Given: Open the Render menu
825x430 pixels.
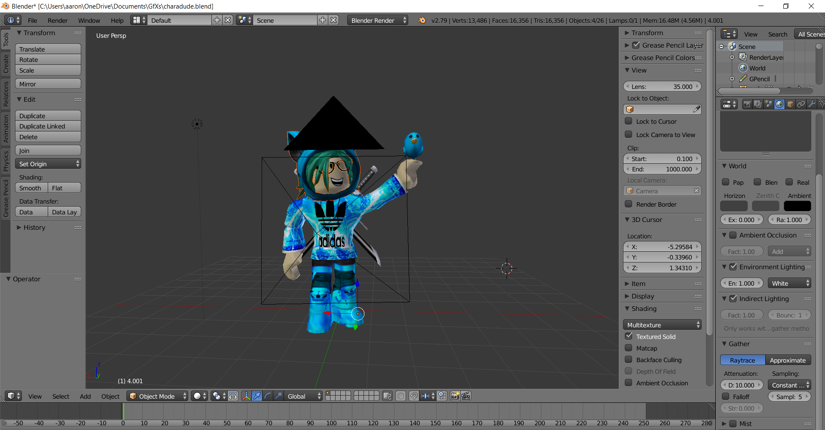Looking at the screenshot, I should (58, 20).
